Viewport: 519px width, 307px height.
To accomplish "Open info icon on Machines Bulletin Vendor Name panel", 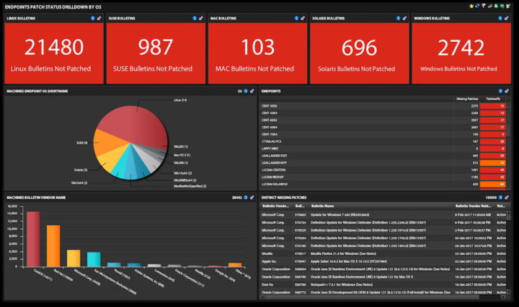I will 246,197.
